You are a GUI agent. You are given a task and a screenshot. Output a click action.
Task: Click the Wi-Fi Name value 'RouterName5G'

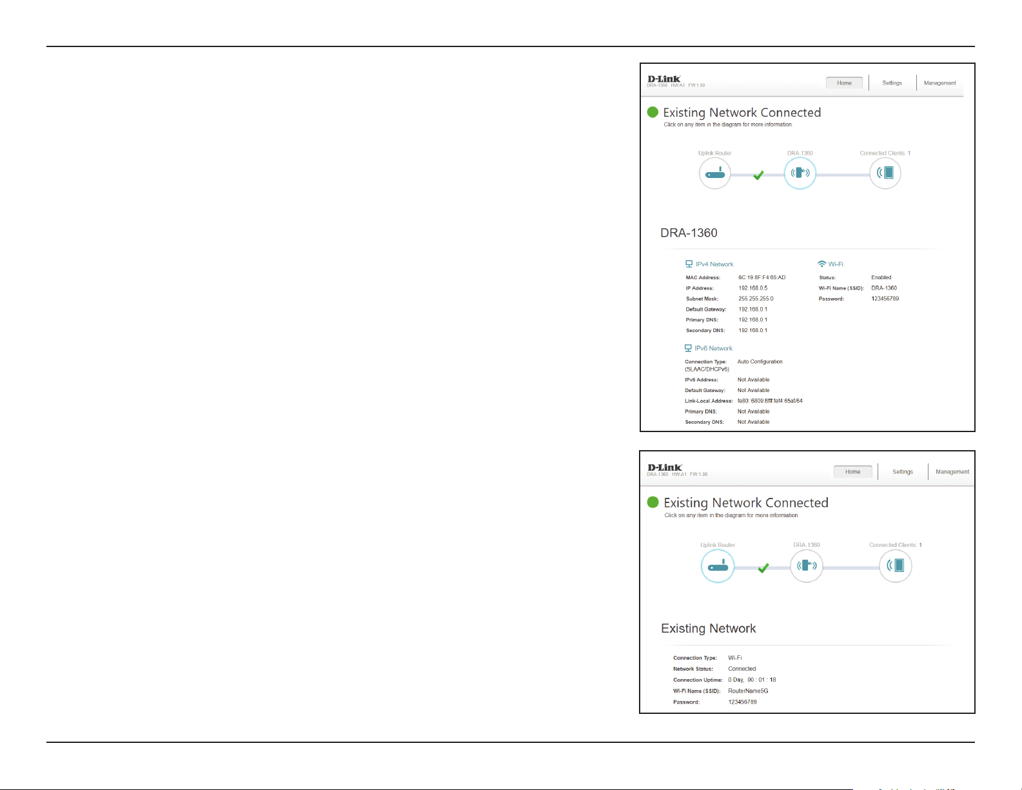tap(748, 691)
